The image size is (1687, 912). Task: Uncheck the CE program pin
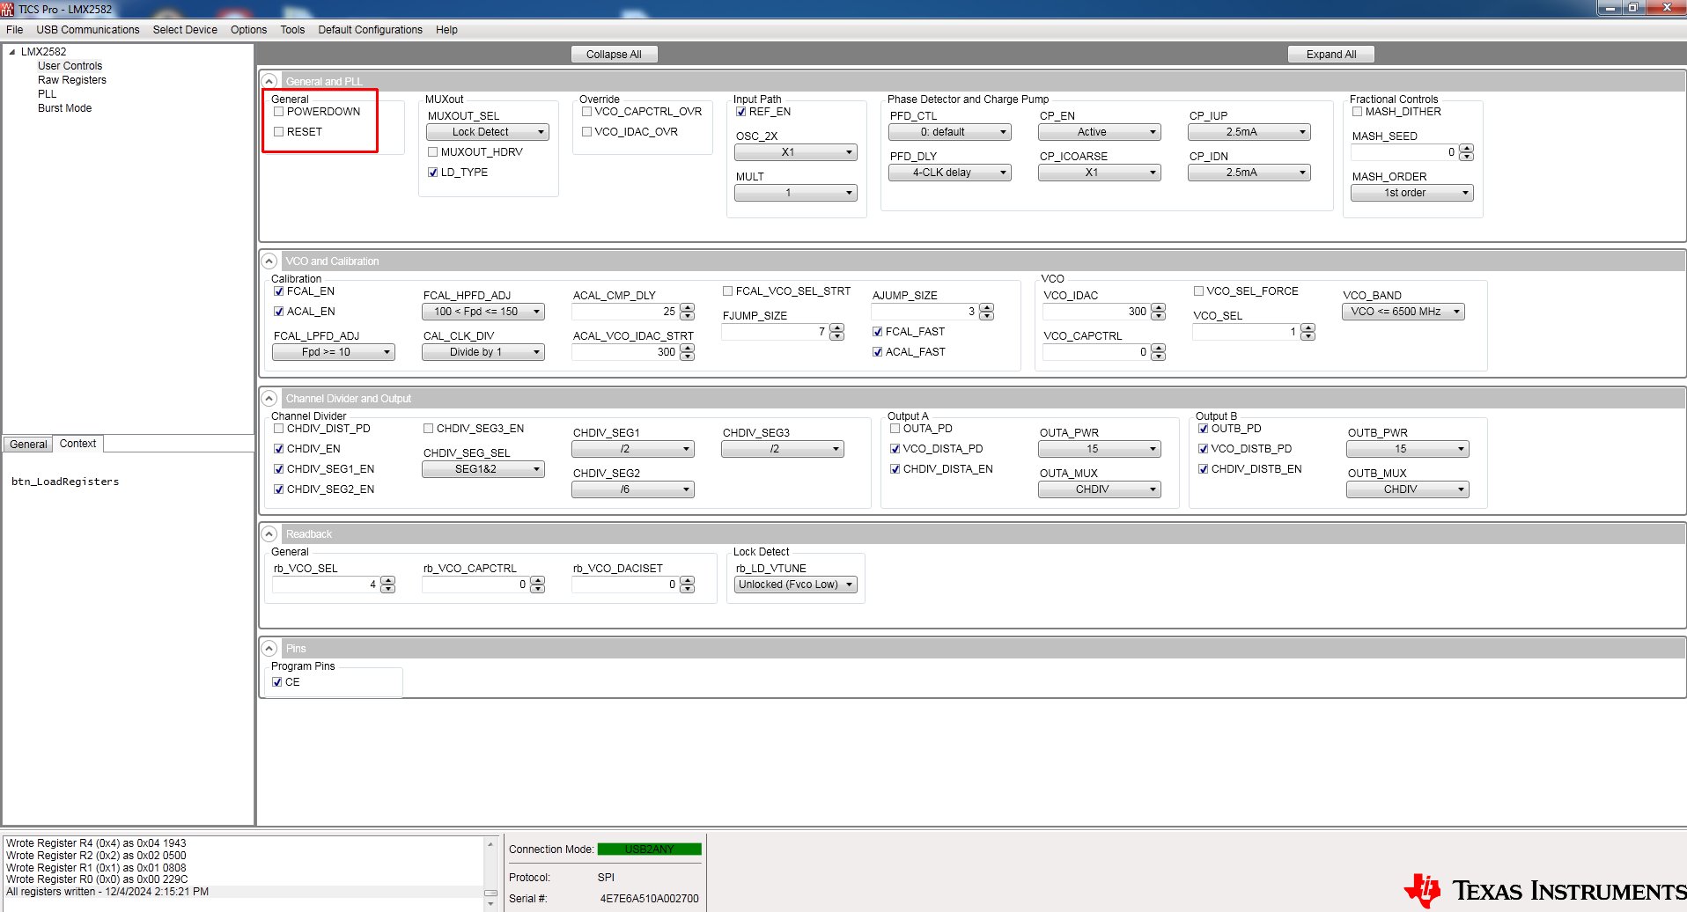click(277, 682)
